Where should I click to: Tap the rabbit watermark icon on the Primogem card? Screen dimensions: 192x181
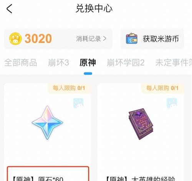tap(78, 103)
